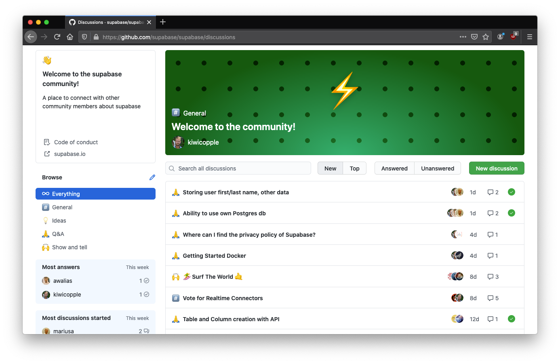Filter discussions by Unanswered
Image resolution: width=560 pixels, height=364 pixels.
437,168
